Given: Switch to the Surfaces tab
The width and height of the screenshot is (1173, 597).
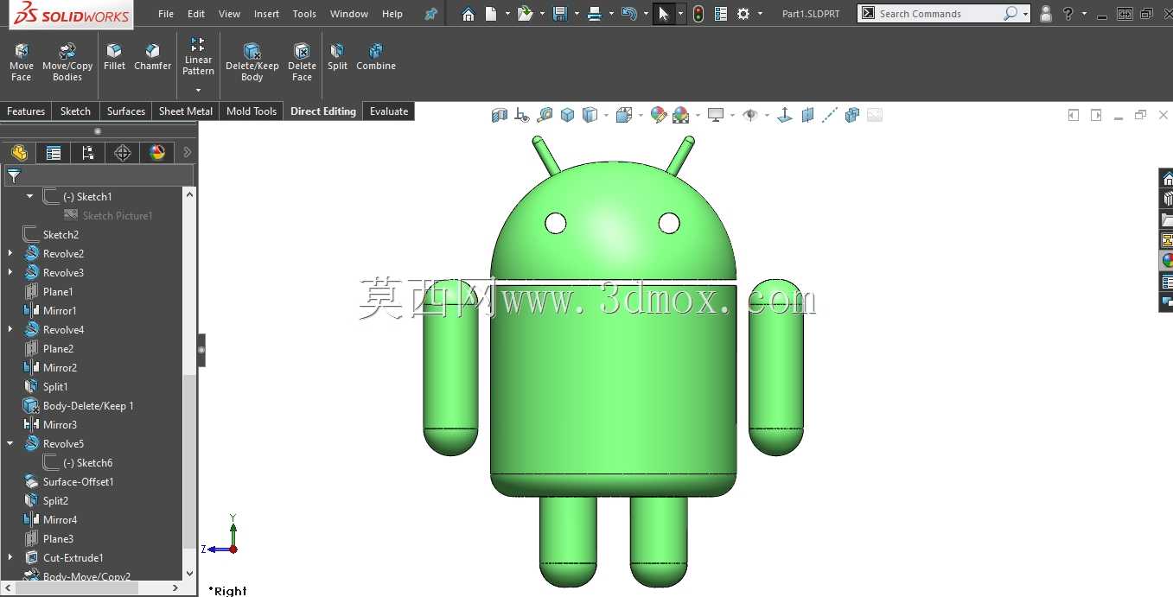Looking at the screenshot, I should coord(126,111).
